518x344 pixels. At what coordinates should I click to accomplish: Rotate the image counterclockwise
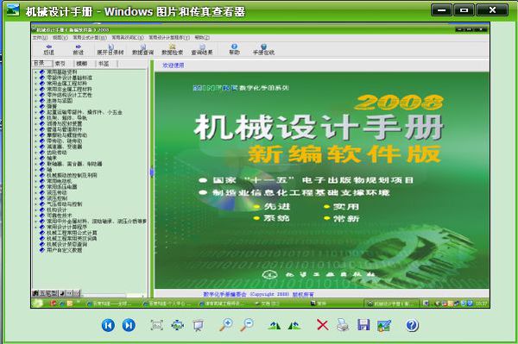click(294, 326)
